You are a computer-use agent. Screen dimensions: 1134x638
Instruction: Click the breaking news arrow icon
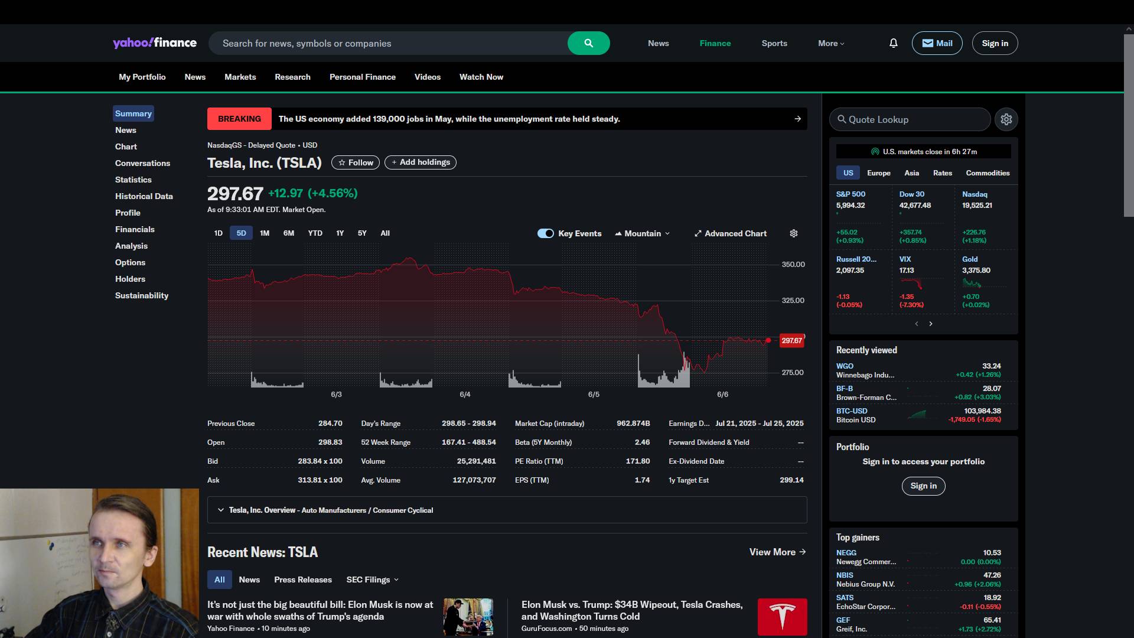[x=797, y=119]
